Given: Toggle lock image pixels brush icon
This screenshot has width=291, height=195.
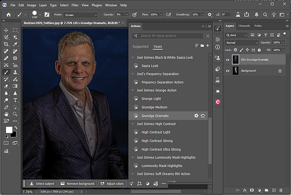Looking at the screenshot, I should [x=241, y=50].
